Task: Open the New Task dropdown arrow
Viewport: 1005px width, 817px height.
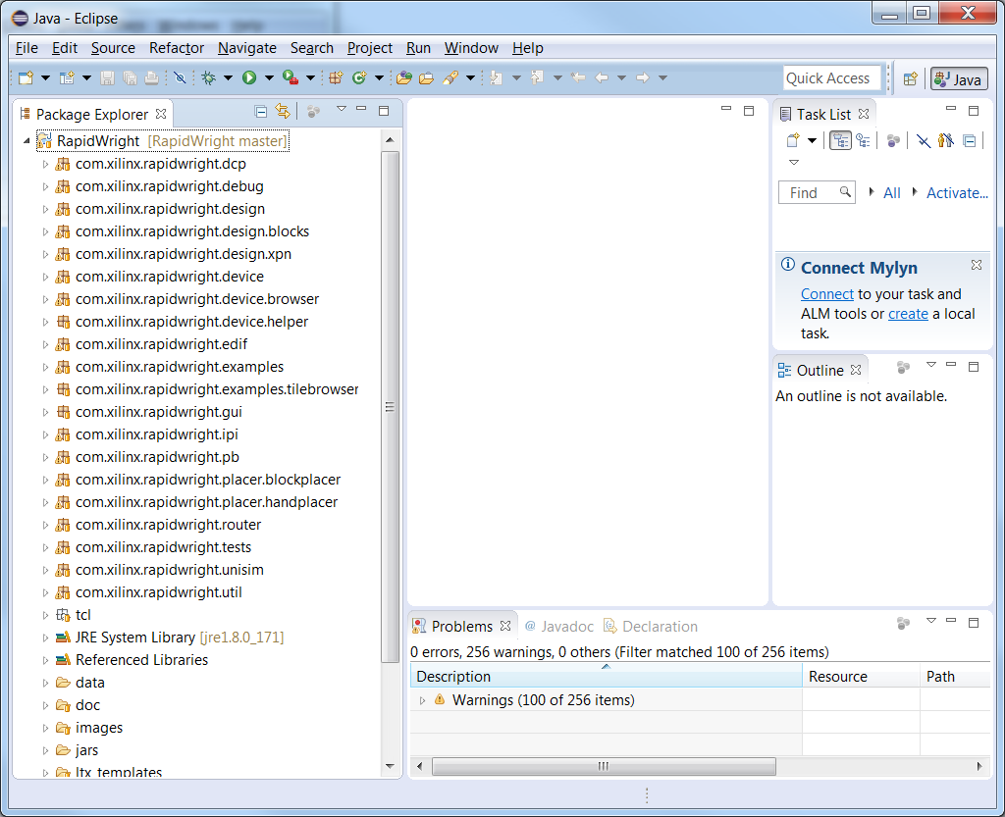Action: [812, 140]
